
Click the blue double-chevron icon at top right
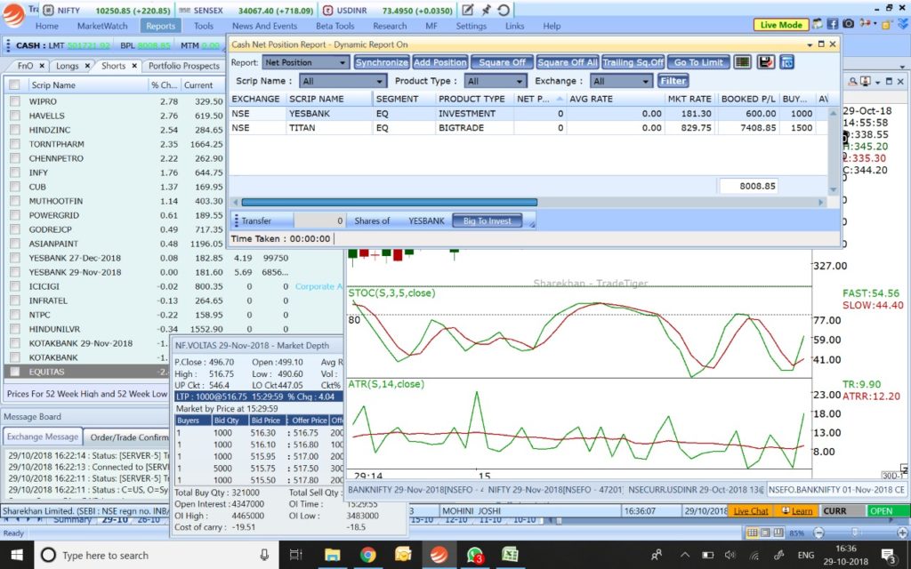(902, 24)
